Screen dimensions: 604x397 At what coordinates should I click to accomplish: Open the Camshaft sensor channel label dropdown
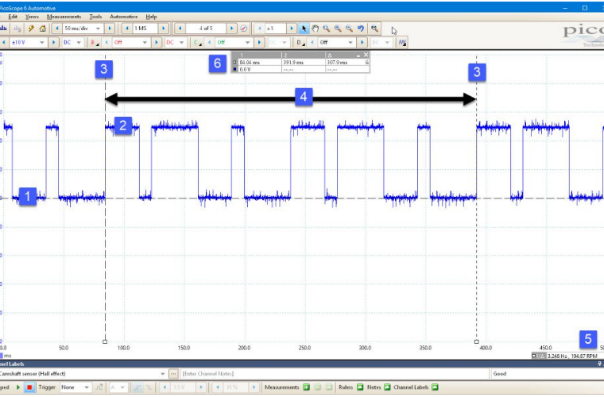(163, 374)
